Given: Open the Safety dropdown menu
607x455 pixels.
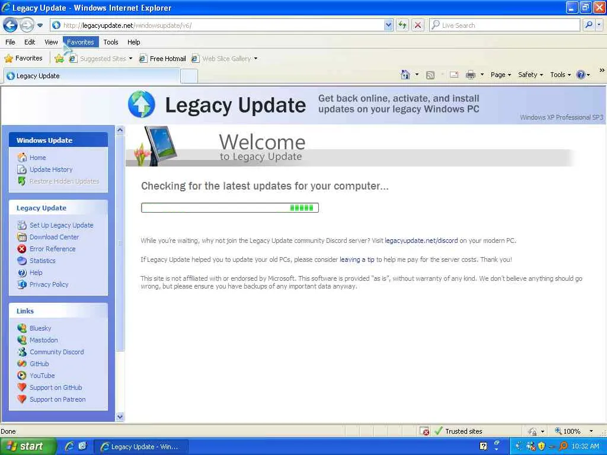Looking at the screenshot, I should point(531,75).
